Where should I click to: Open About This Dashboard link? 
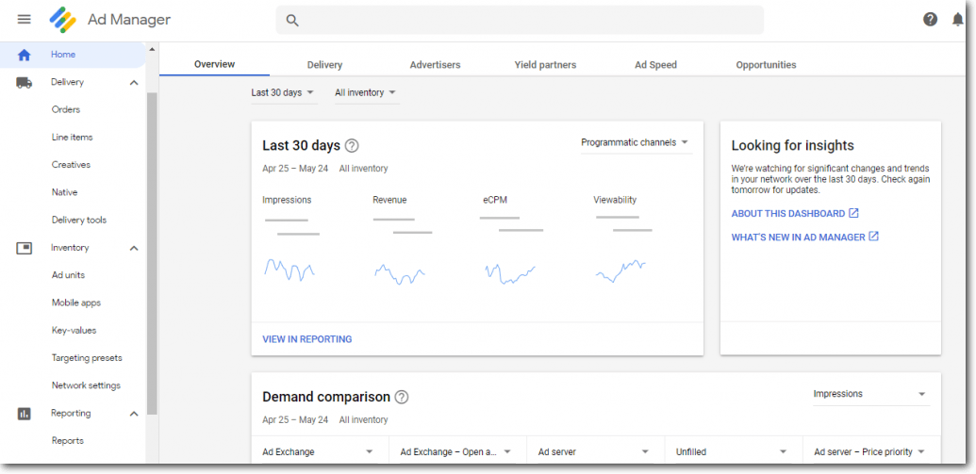(794, 214)
